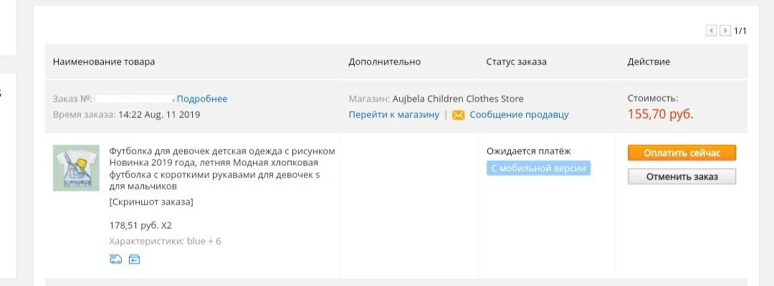The image size is (774, 286).
Task: Select the Aujbela Children Clothes Store name
Action: click(x=458, y=99)
